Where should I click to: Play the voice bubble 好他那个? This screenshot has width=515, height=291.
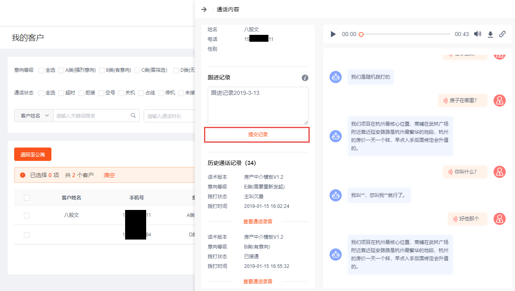pos(467,219)
